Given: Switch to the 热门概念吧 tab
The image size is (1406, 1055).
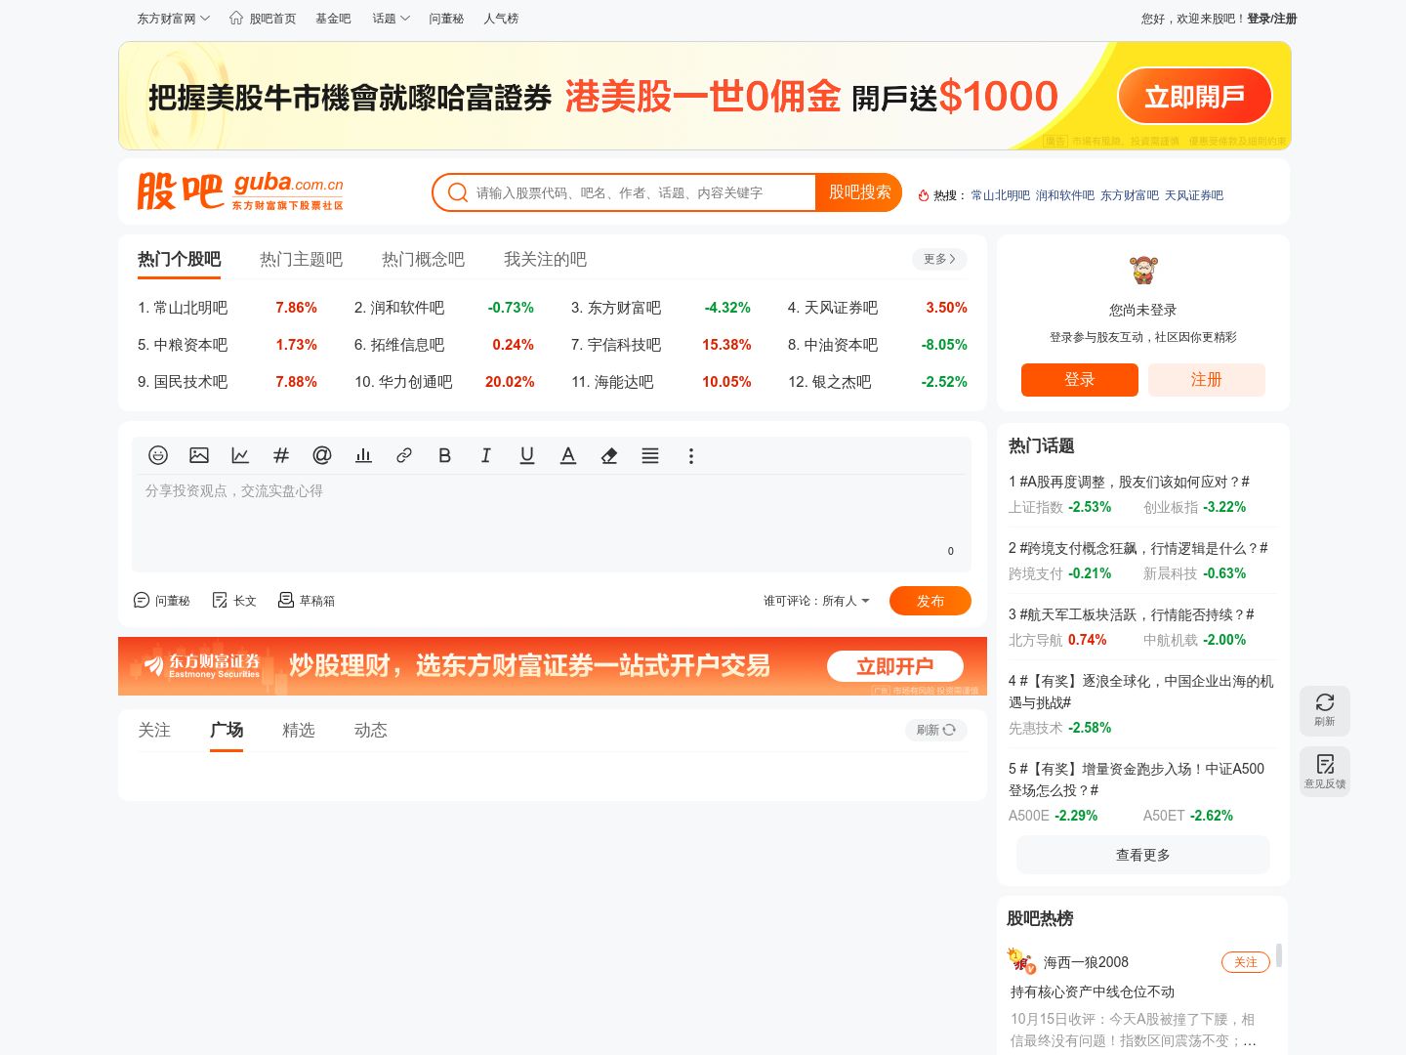Looking at the screenshot, I should point(423,259).
